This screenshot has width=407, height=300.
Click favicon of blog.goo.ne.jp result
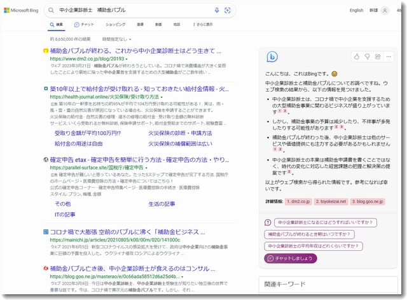point(46,268)
